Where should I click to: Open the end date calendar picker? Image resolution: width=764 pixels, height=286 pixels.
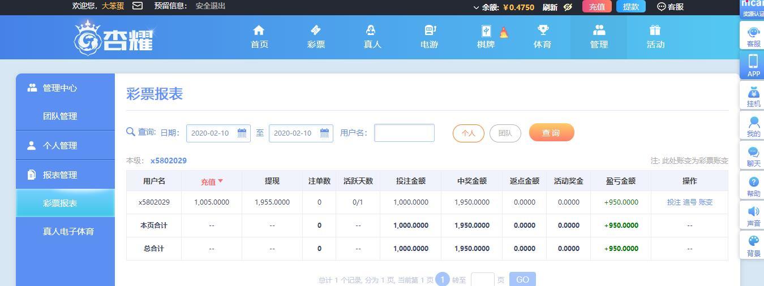coord(324,133)
